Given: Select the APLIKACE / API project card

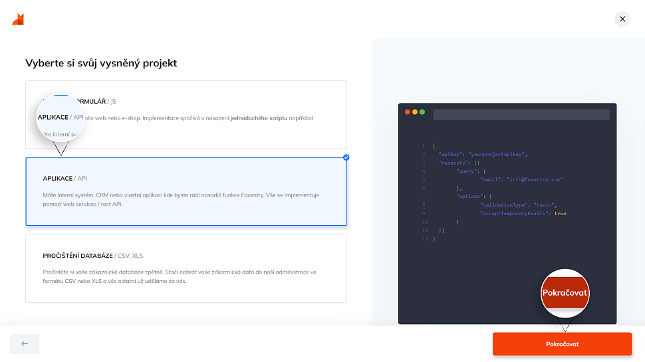Looking at the screenshot, I should (x=186, y=192).
